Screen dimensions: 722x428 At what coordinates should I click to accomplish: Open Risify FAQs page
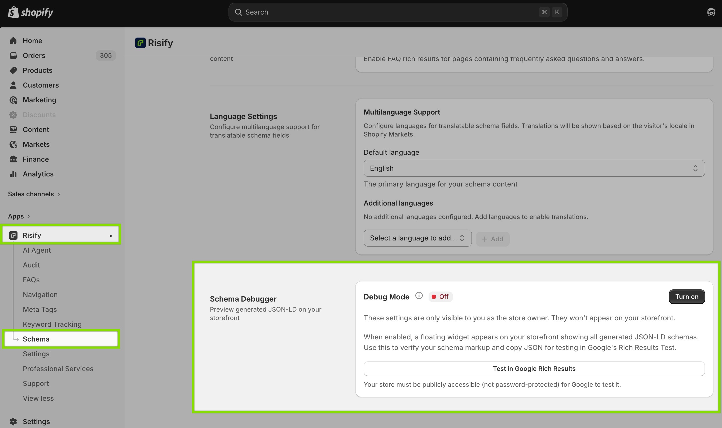click(x=31, y=280)
